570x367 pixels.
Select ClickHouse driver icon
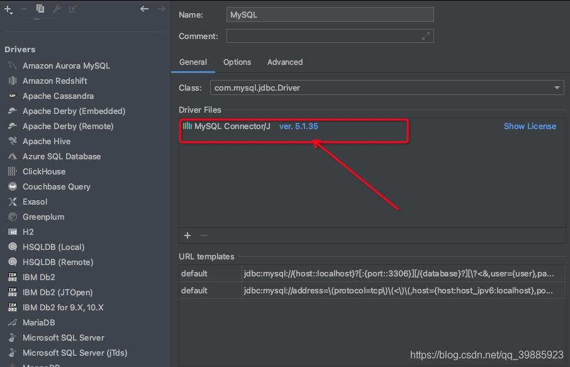point(13,171)
